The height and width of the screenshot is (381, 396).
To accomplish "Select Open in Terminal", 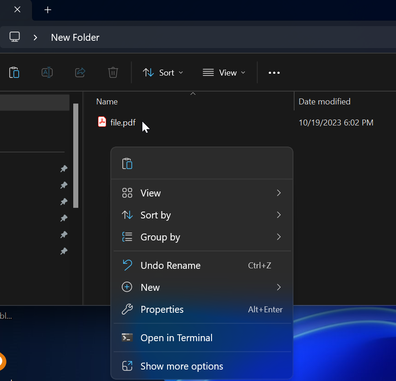I will tap(202, 338).
